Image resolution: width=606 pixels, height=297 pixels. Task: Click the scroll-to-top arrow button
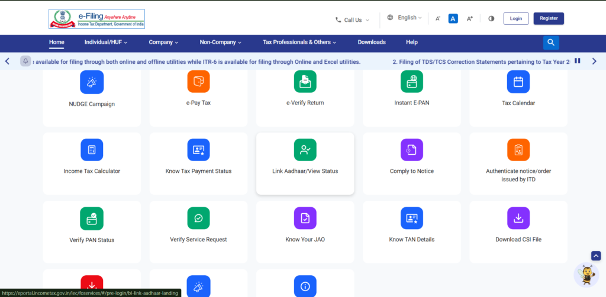click(x=596, y=256)
